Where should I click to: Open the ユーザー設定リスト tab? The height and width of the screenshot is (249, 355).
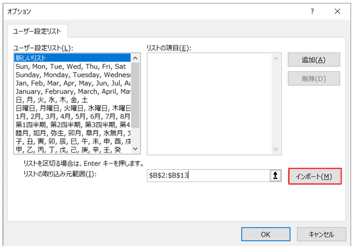coord(38,31)
